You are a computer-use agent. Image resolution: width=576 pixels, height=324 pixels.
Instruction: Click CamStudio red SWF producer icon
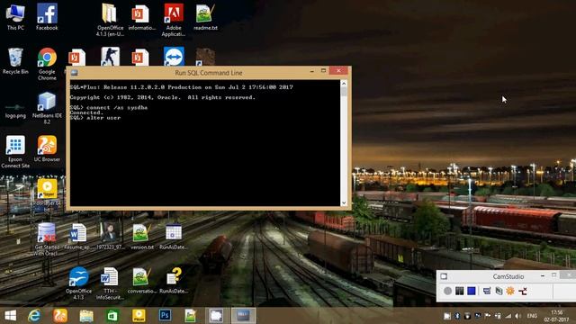click(522, 291)
